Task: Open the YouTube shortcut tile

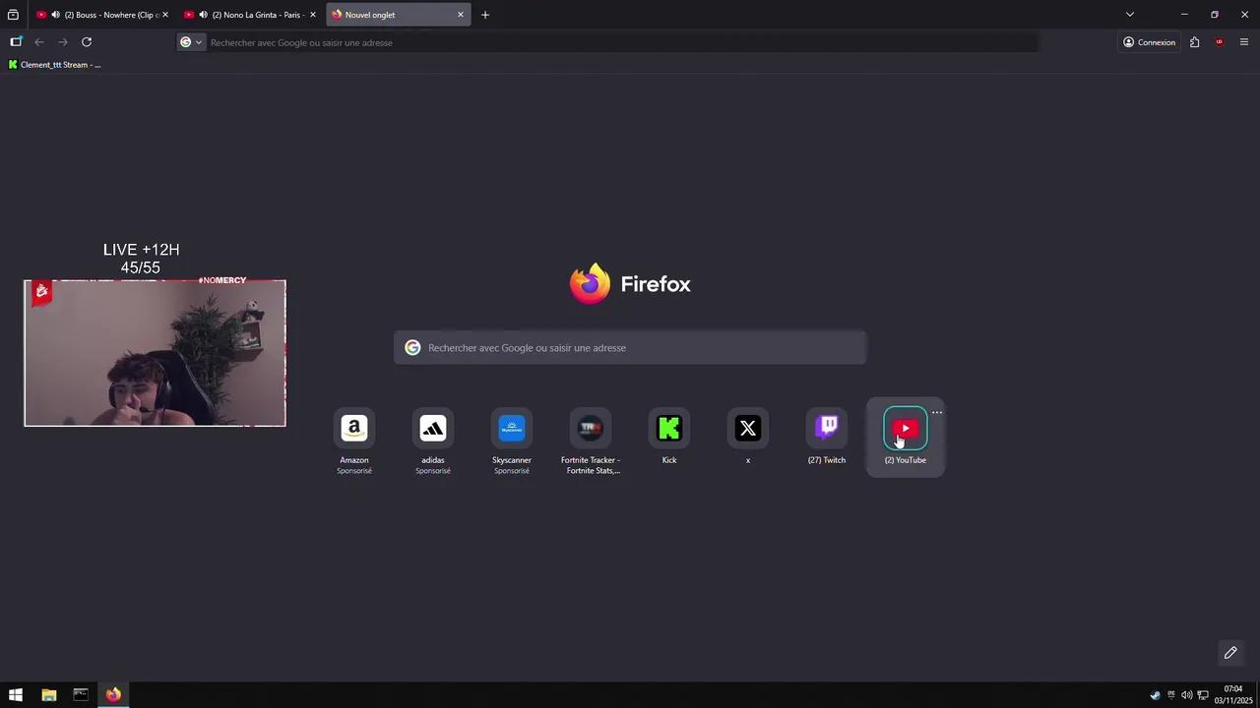Action: 906,436
